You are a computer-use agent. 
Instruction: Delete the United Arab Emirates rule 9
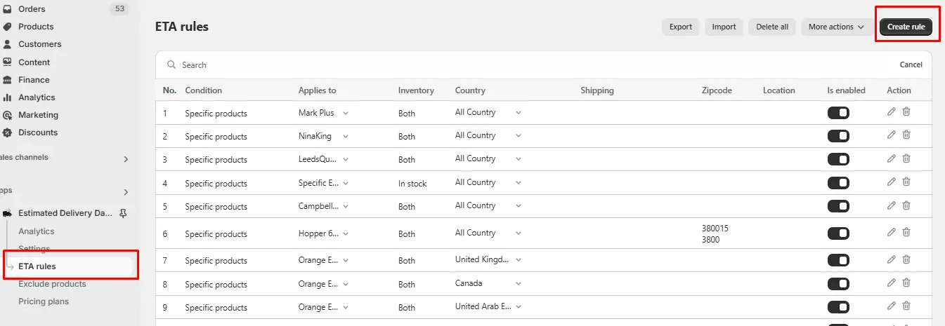click(x=906, y=306)
